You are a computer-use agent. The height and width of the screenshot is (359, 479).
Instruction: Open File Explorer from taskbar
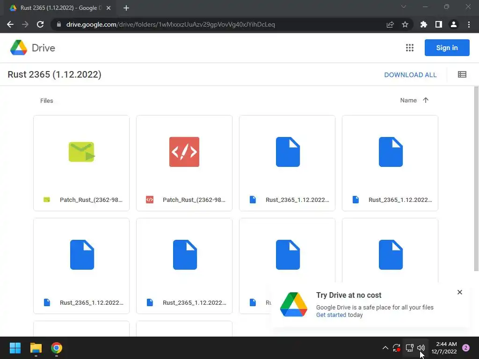36,348
